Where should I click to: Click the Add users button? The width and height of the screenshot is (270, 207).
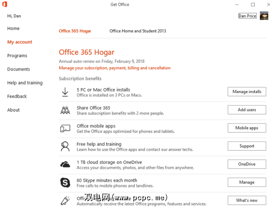tap(247, 110)
